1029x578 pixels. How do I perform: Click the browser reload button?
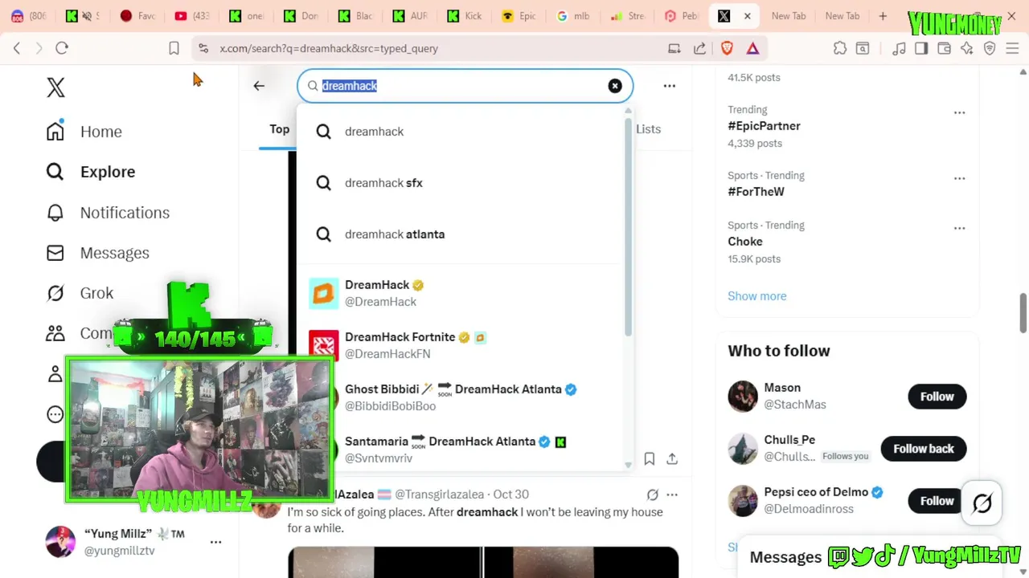click(62, 48)
